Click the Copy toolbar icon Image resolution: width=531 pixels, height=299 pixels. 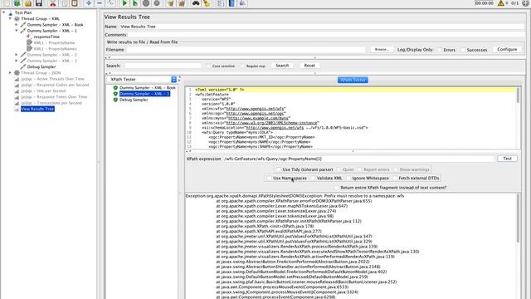point(64,3)
